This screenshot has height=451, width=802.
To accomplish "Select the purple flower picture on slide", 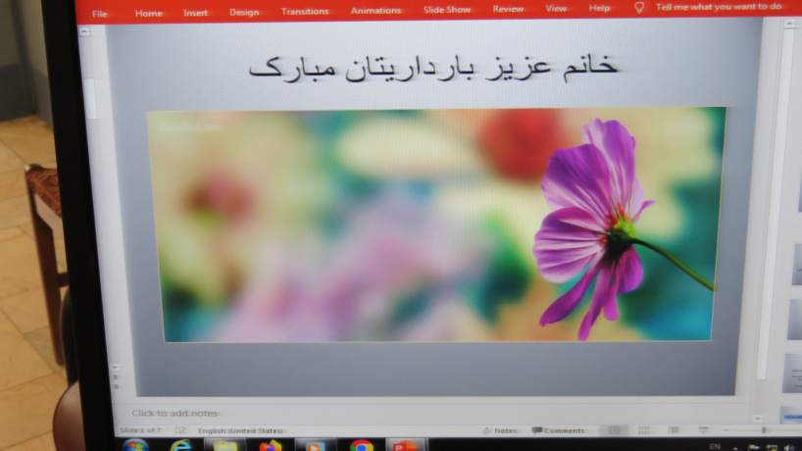I will (x=436, y=225).
